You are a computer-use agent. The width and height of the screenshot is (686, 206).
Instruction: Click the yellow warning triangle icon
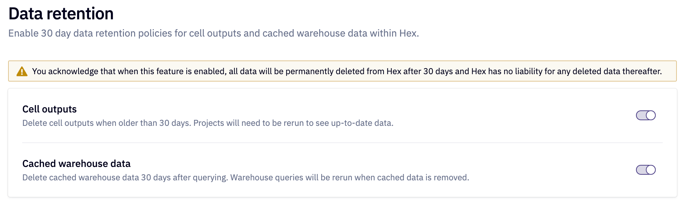pos(22,71)
